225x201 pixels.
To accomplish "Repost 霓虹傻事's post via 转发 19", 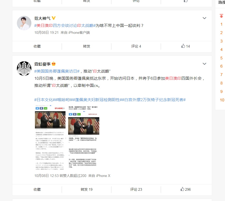I will coord(86,189).
